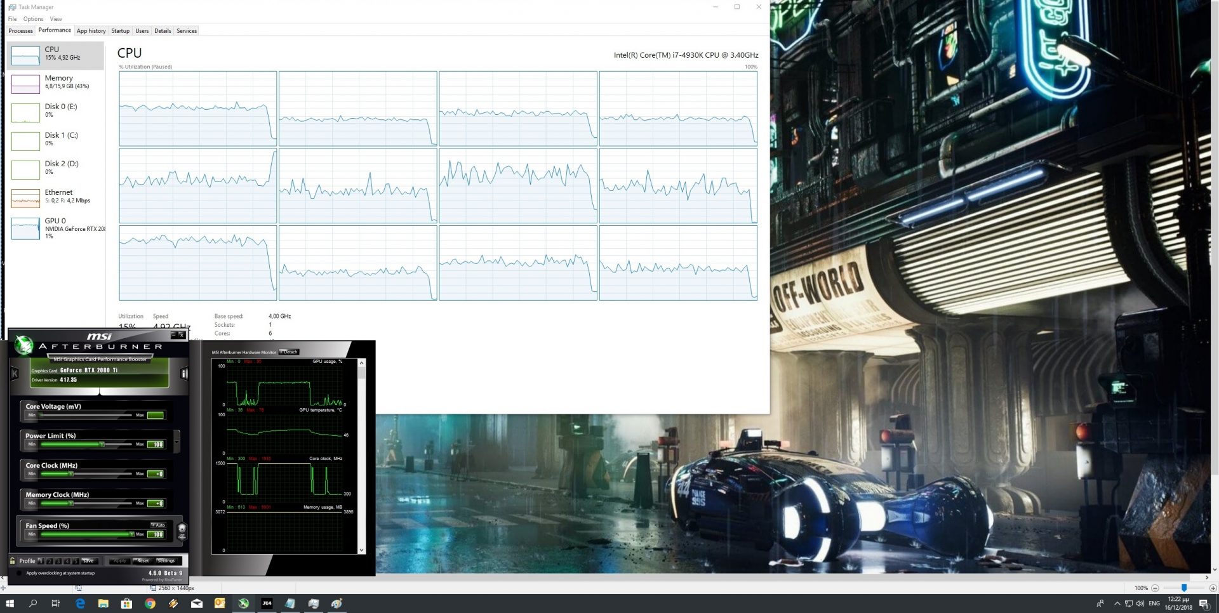
Task: Toggle Auto fan speed control
Action: point(158,525)
